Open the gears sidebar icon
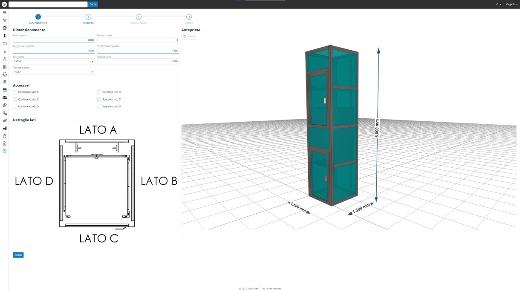The width and height of the screenshot is (520, 292). pos(5,120)
